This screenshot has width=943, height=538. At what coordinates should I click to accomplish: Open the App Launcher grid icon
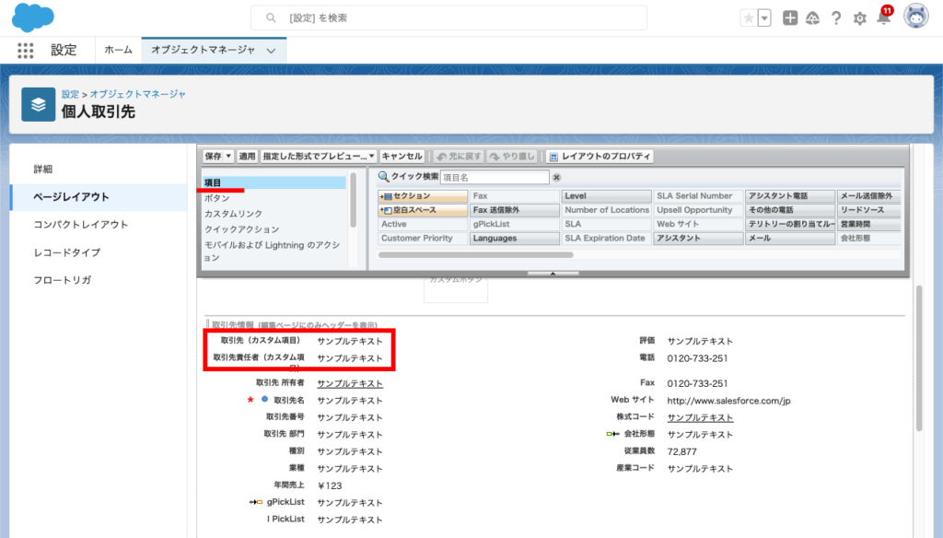pyautogui.click(x=26, y=51)
